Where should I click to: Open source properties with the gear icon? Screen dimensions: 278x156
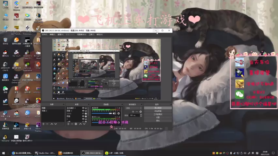[76, 124]
